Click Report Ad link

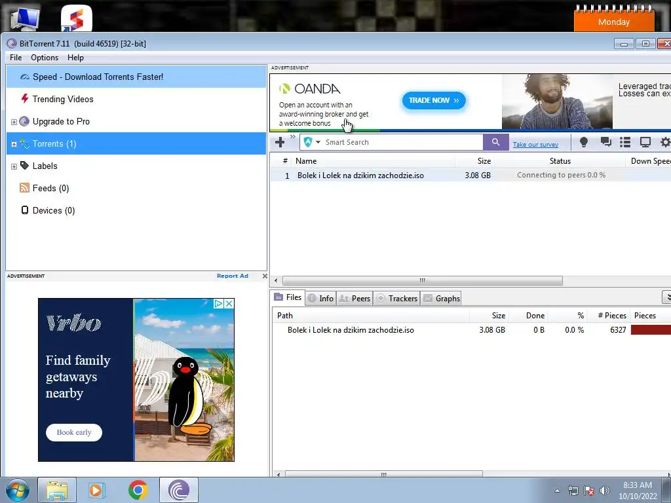point(233,276)
